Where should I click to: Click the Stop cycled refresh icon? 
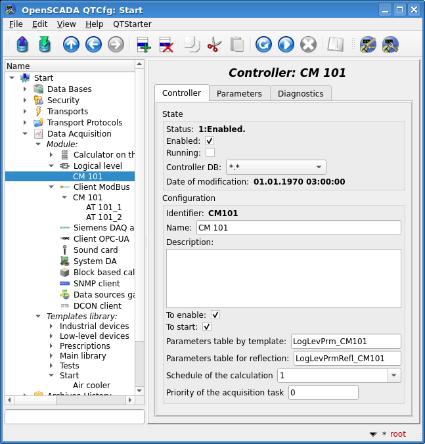pos(308,45)
